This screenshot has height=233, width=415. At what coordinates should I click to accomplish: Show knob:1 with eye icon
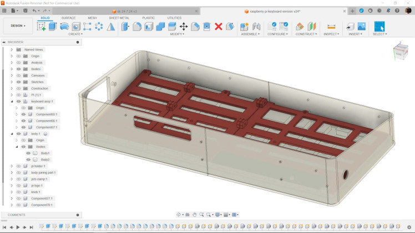[18, 192]
